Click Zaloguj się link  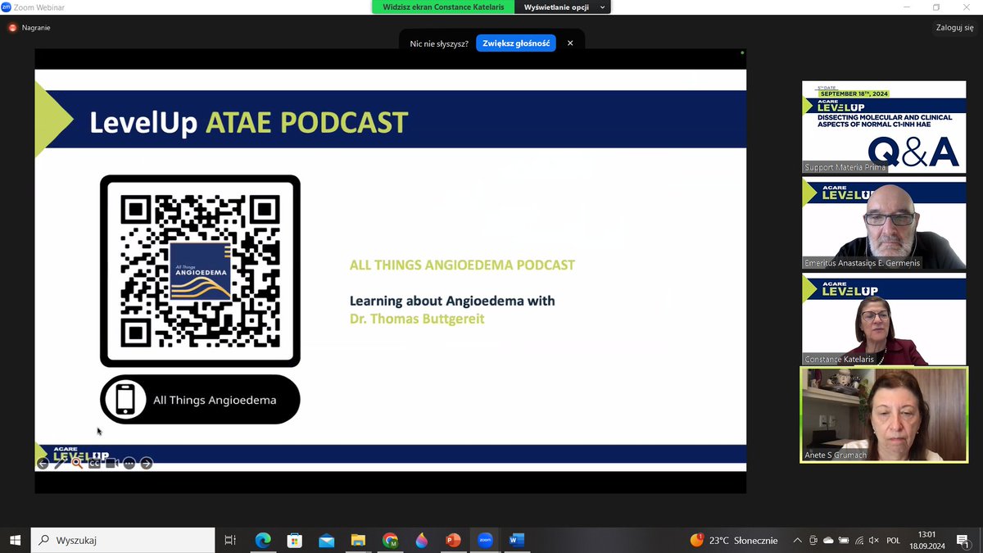pyautogui.click(x=956, y=27)
